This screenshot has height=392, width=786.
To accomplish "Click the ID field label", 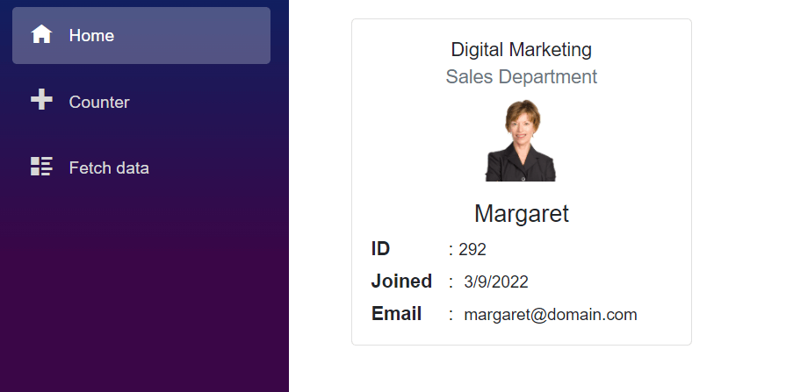I will click(380, 249).
